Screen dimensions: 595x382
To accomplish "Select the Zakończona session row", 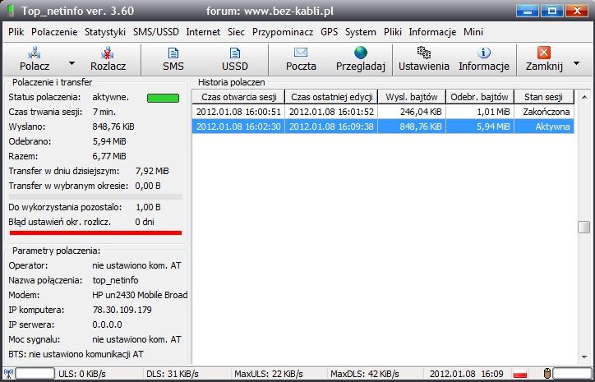I will point(382,112).
